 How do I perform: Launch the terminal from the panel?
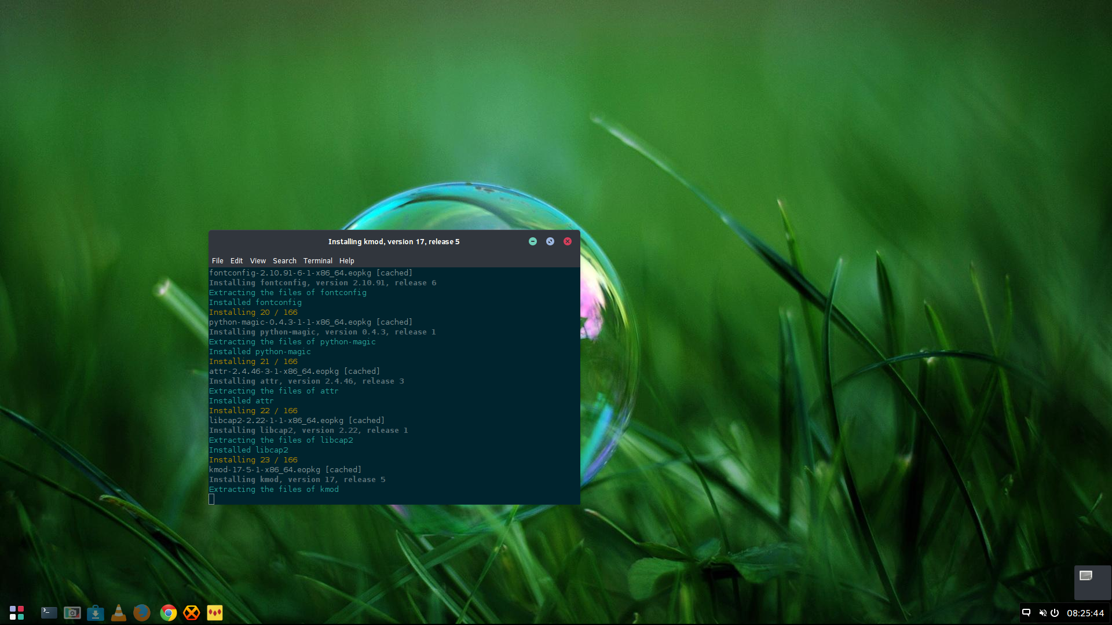(x=49, y=613)
